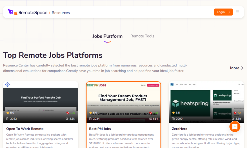This screenshot has width=247, height=148.
Task: Click the orange Login button
Action: point(223,12)
